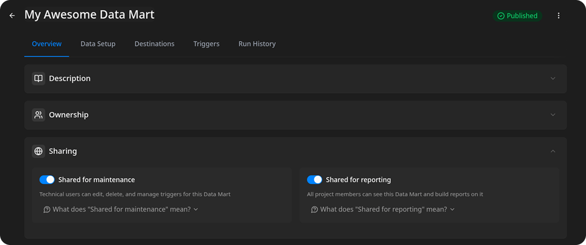This screenshot has height=245, width=586.
Task: Click the 'My Awesome Data Mart' title
Action: 89,15
